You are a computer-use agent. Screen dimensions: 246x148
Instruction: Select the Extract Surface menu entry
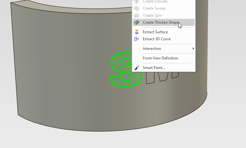click(164, 32)
